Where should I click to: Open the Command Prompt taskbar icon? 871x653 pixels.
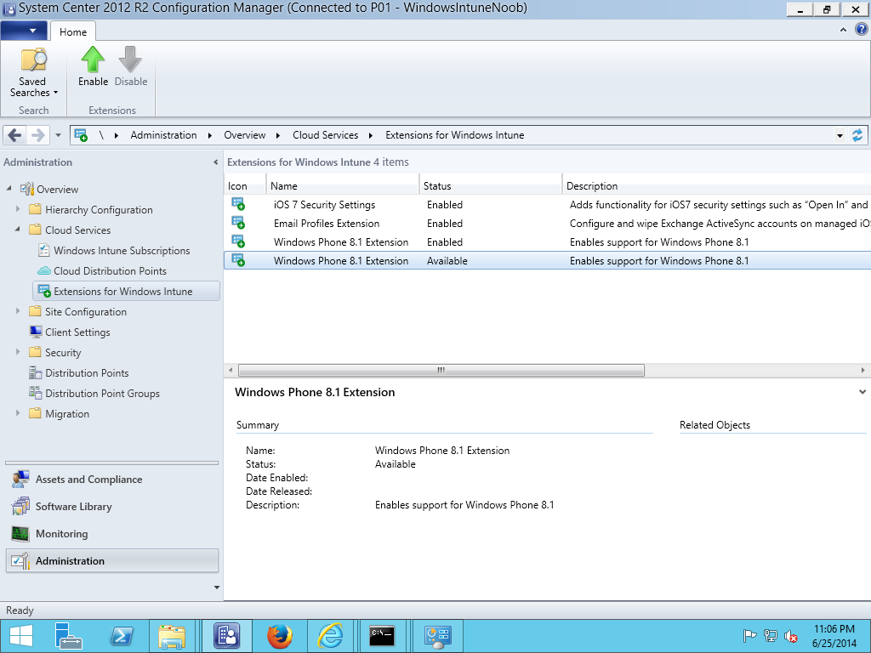(382, 636)
